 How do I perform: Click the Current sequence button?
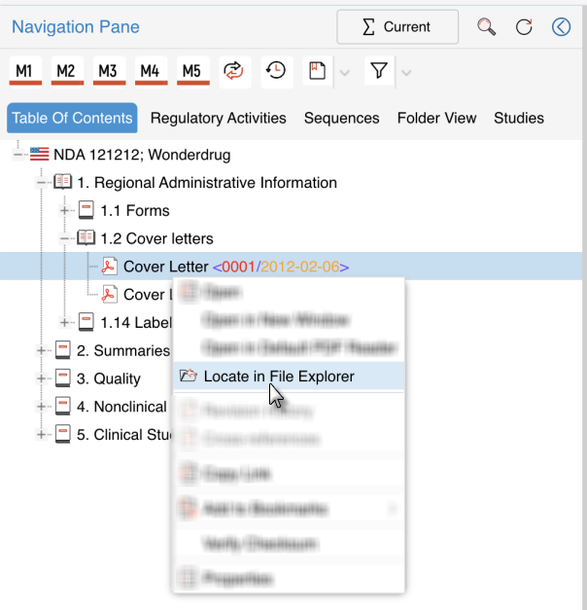click(x=397, y=27)
